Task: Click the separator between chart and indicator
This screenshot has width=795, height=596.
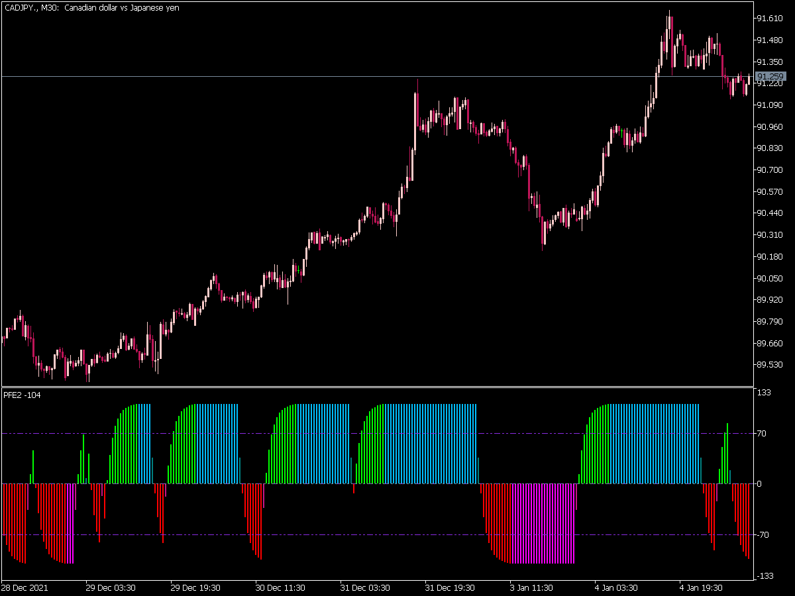Action: (x=378, y=387)
